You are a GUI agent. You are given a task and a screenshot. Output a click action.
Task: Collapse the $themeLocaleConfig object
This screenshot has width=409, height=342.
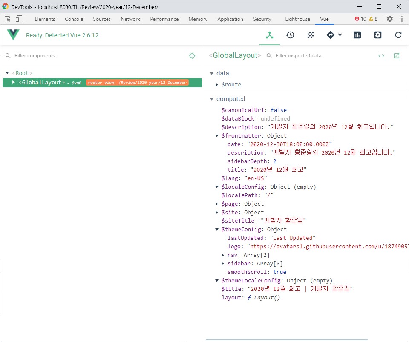pyautogui.click(x=217, y=281)
